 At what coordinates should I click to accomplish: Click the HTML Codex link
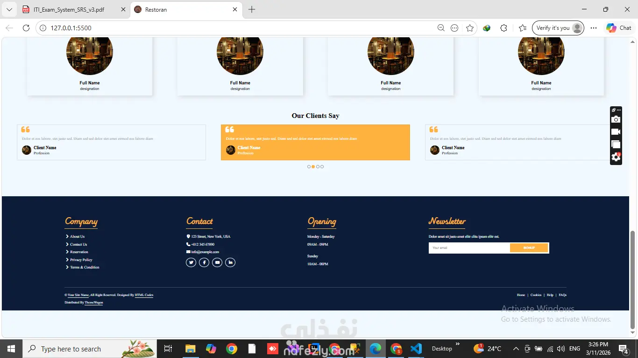pos(144,295)
